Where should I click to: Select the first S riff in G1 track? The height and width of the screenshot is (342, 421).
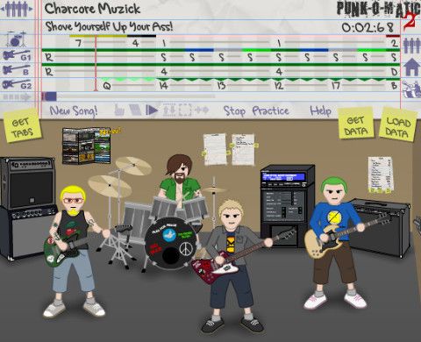[x=164, y=57]
